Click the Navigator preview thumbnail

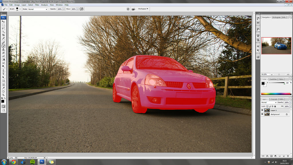pyautogui.click(x=276, y=46)
